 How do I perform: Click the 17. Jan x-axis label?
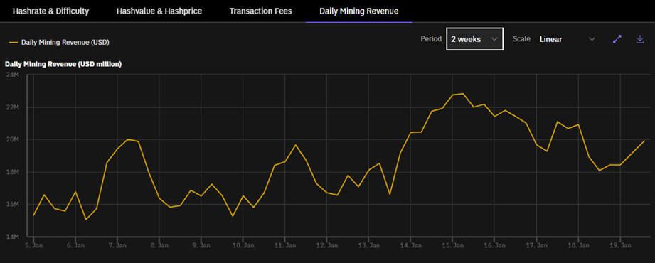[536, 245]
